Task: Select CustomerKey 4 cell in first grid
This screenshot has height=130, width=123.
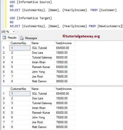Action: point(20,62)
